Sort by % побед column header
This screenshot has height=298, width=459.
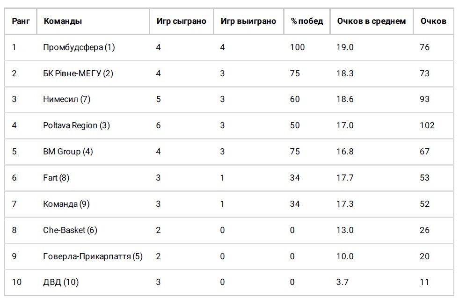(307, 21)
